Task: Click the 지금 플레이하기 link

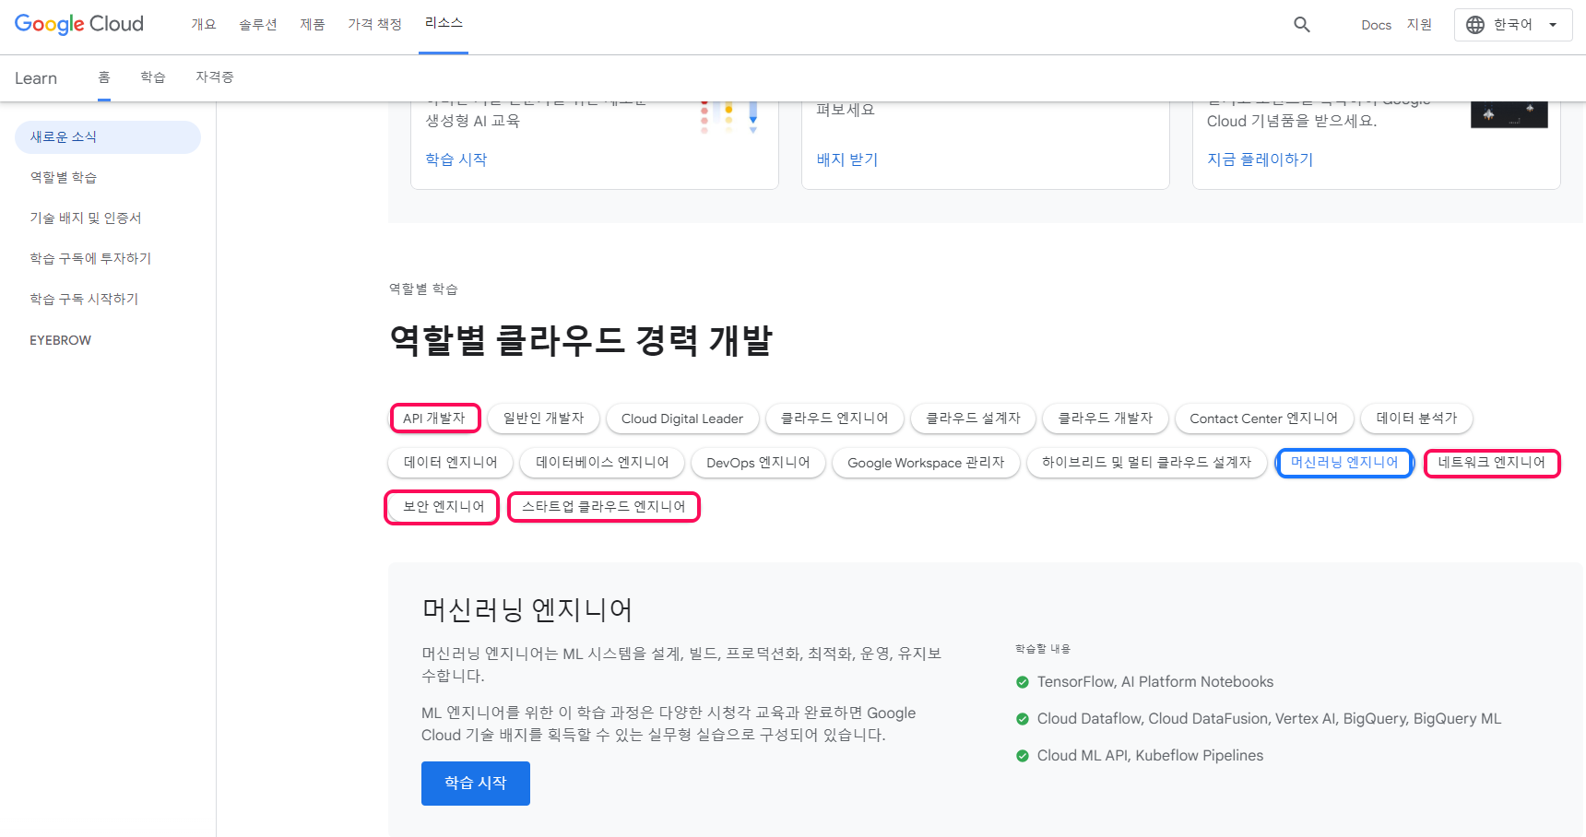Action: click(1261, 159)
